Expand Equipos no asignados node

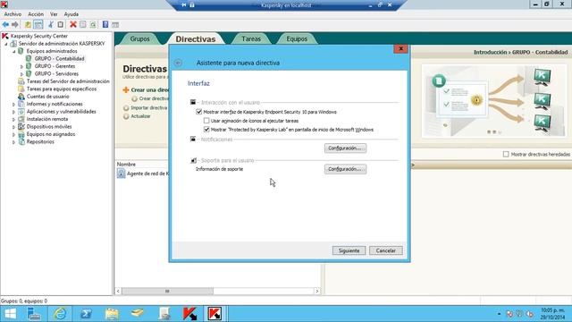click(x=14, y=134)
